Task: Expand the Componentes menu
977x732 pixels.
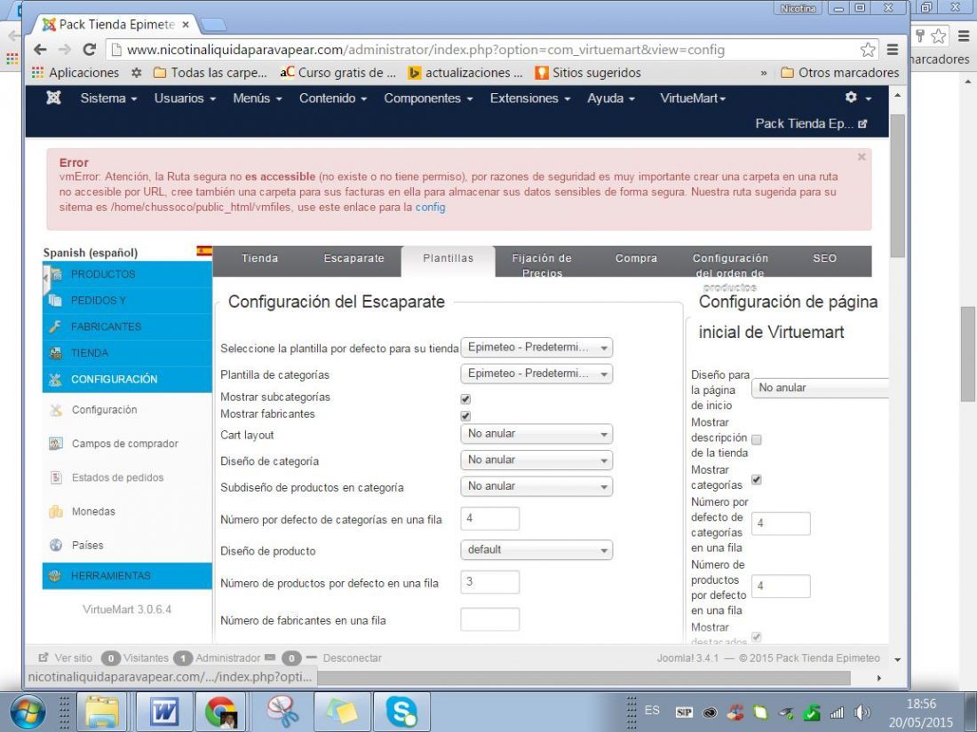Action: (428, 98)
